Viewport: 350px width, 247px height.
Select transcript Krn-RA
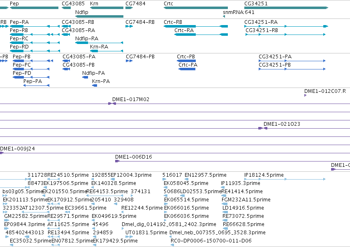99,47
